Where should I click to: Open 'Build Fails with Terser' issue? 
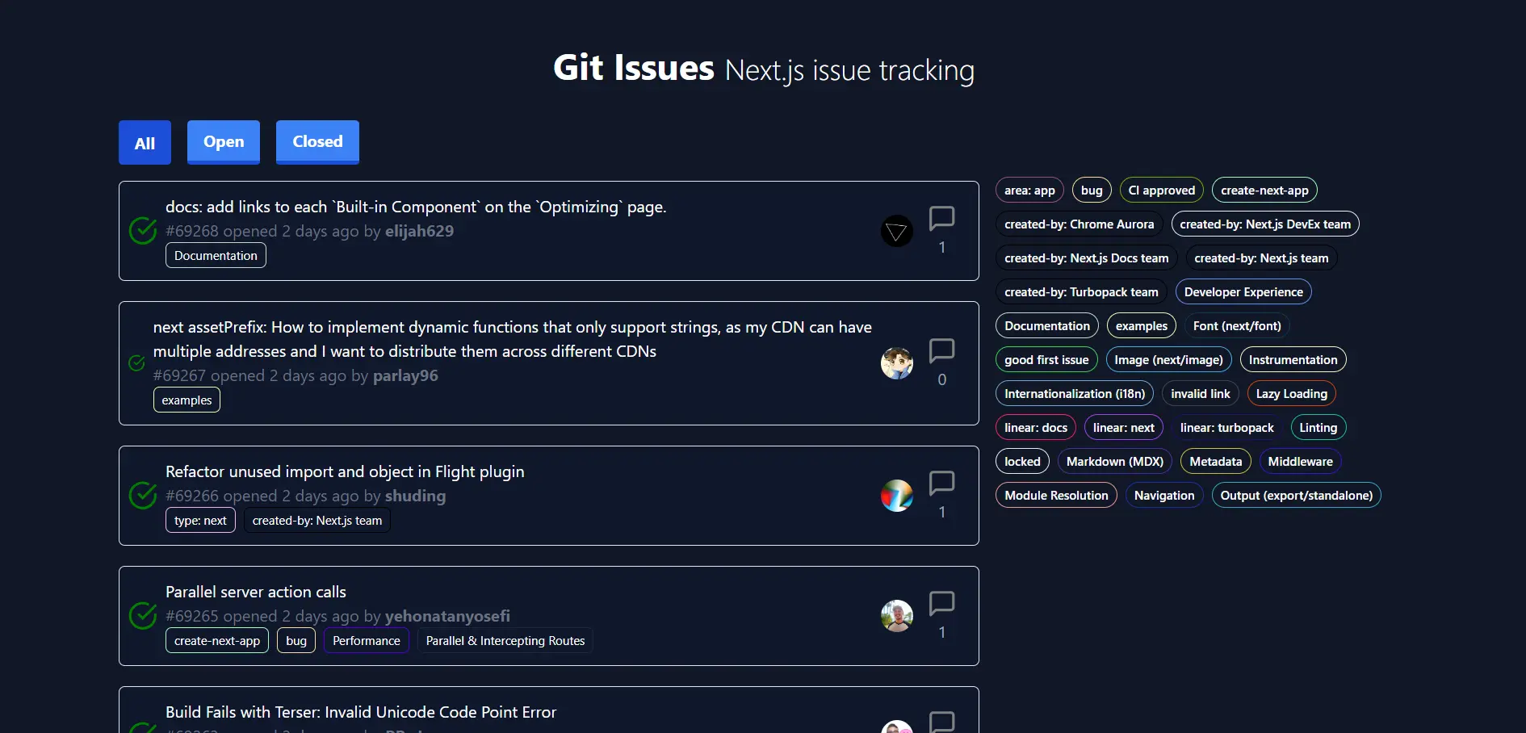tap(361, 712)
